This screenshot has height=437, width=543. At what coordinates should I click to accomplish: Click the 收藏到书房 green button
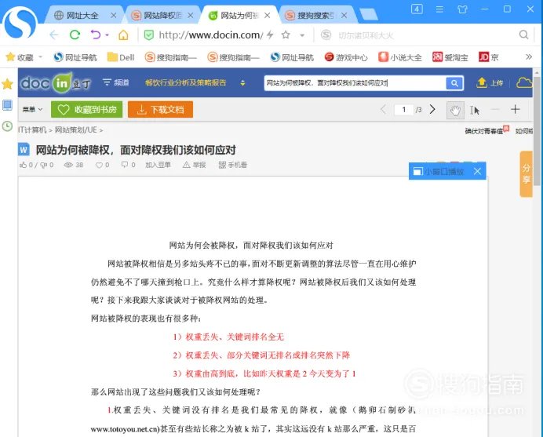pos(86,109)
